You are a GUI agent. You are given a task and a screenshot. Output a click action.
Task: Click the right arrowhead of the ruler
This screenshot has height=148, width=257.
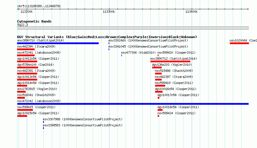click(248, 9)
